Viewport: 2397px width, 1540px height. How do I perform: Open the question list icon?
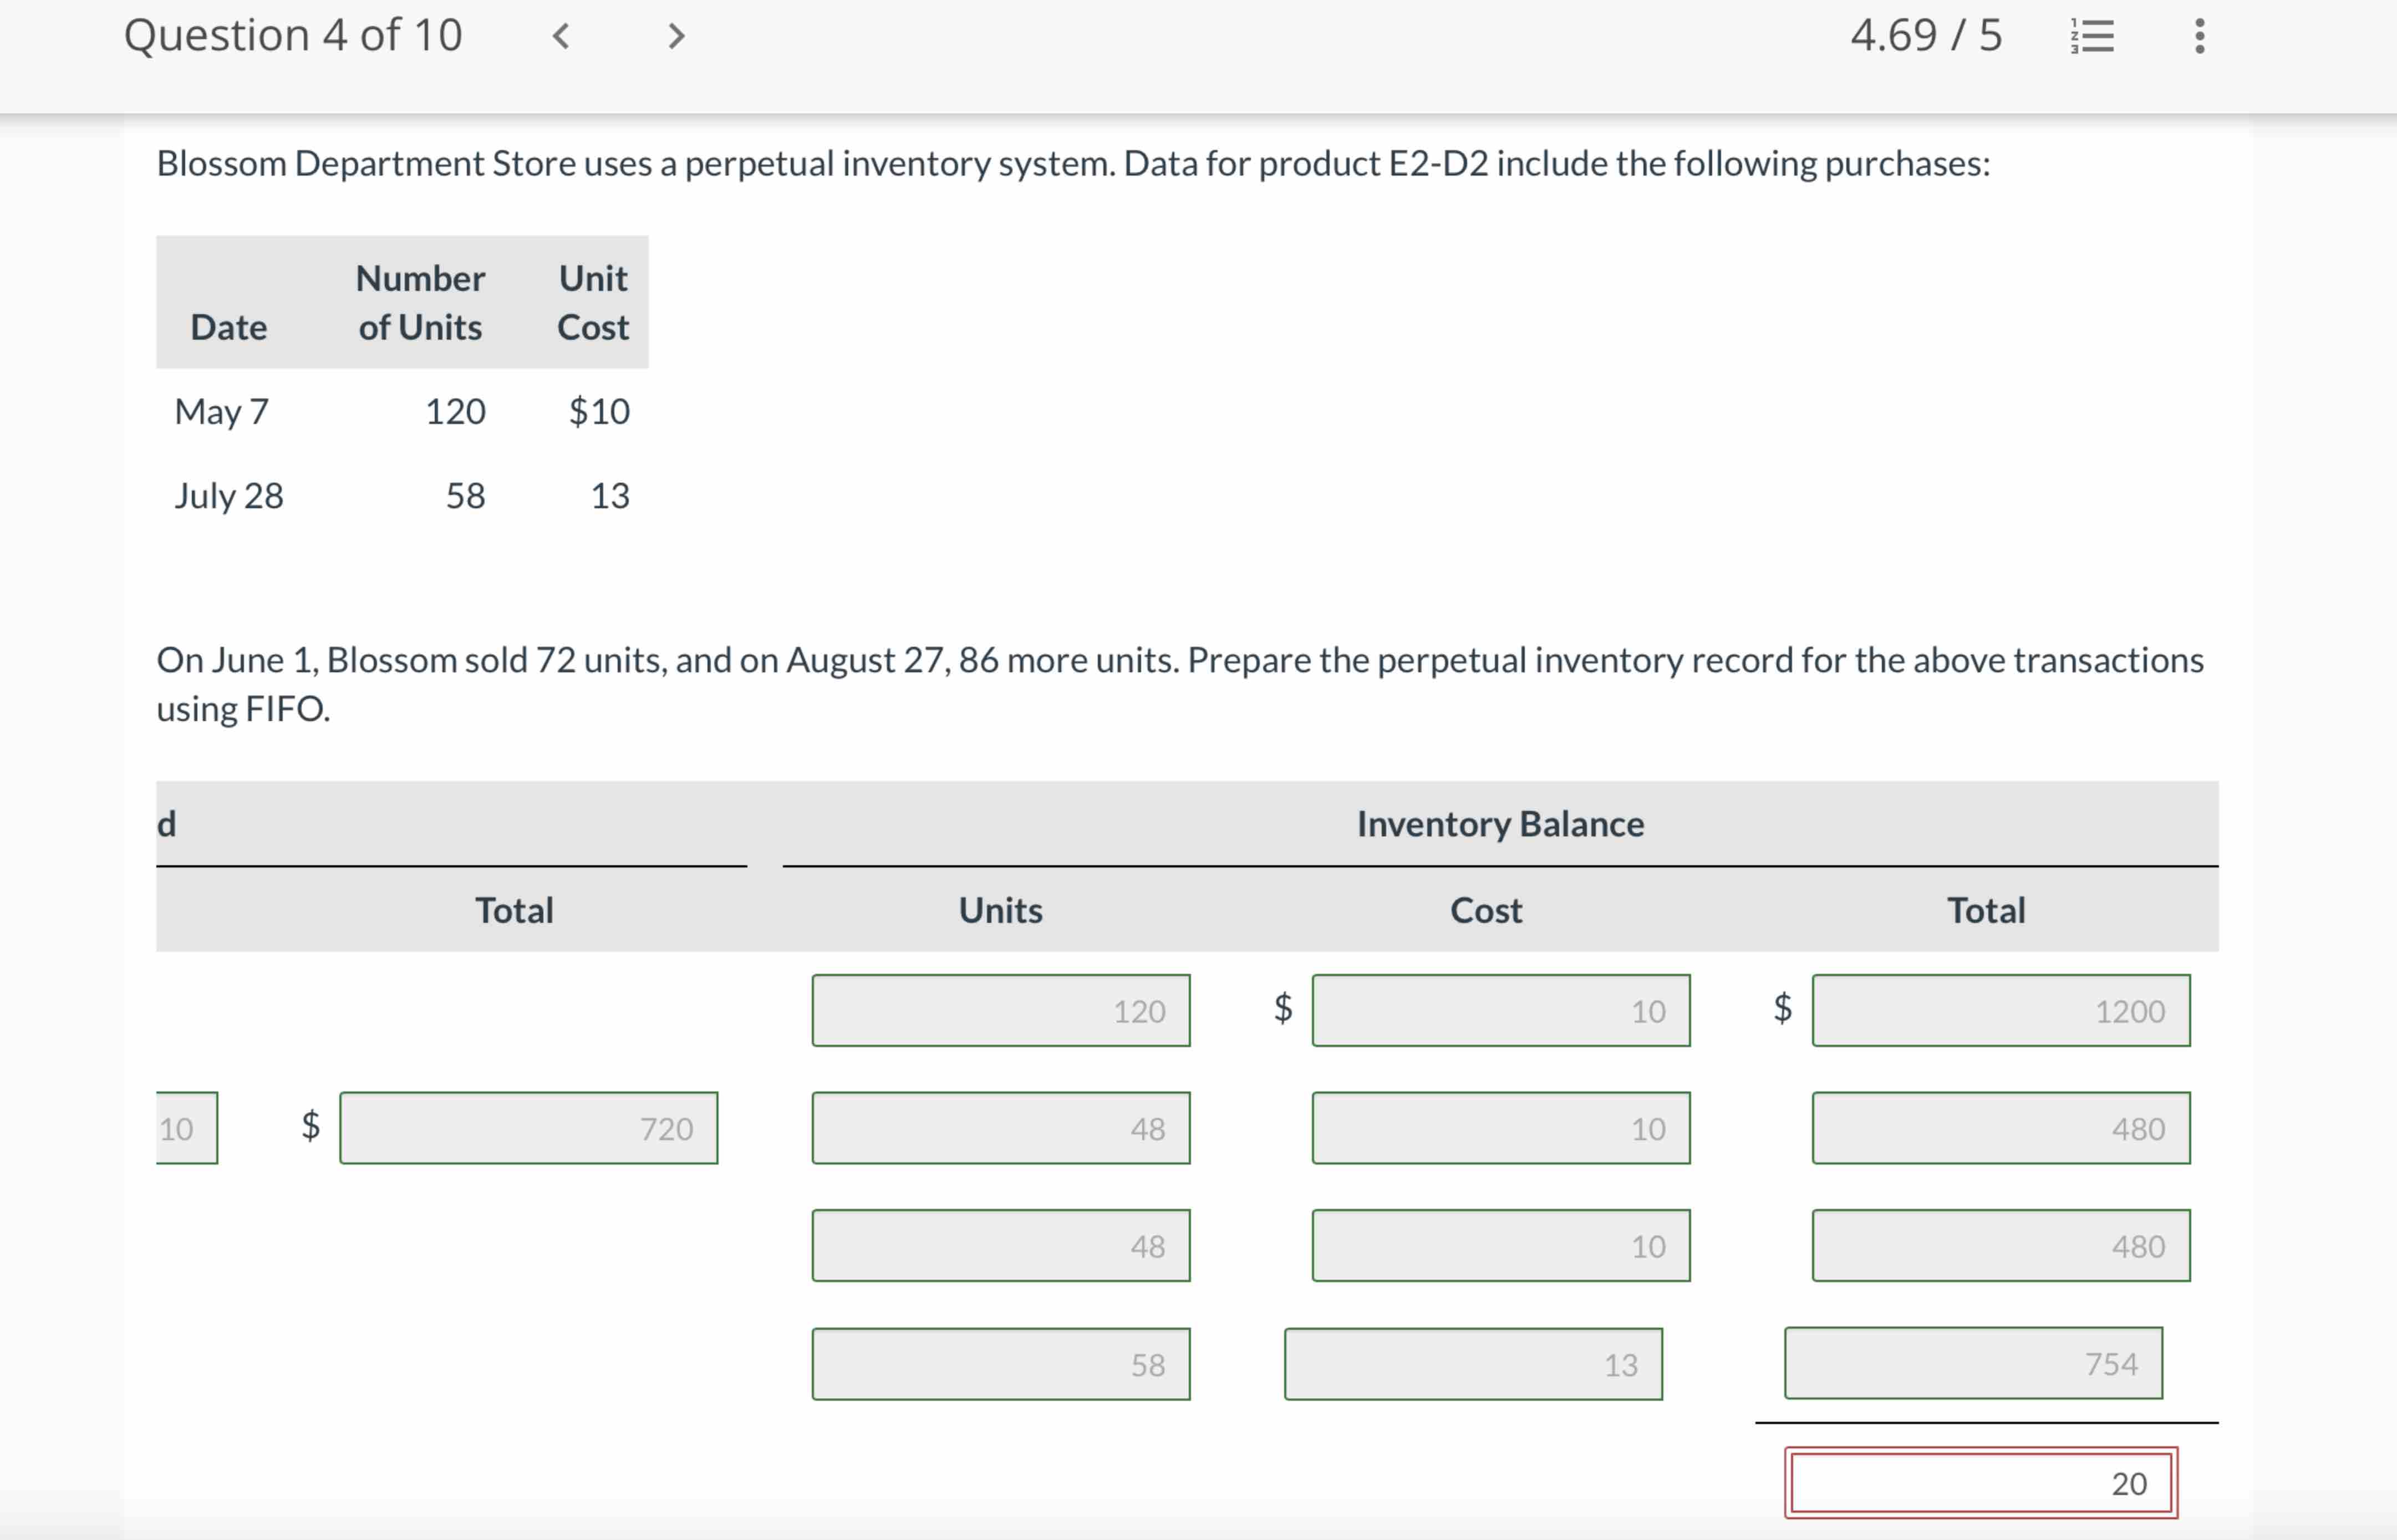point(2092,37)
